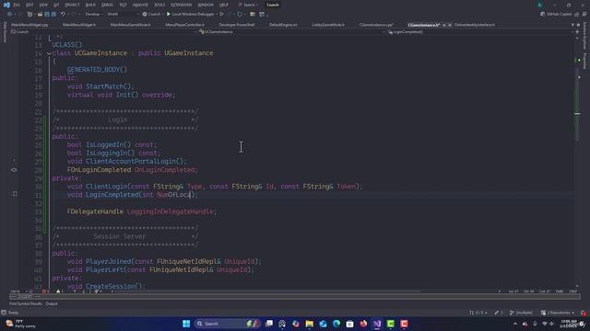Open the Build menu
590x331 pixels.
[x=90, y=5]
